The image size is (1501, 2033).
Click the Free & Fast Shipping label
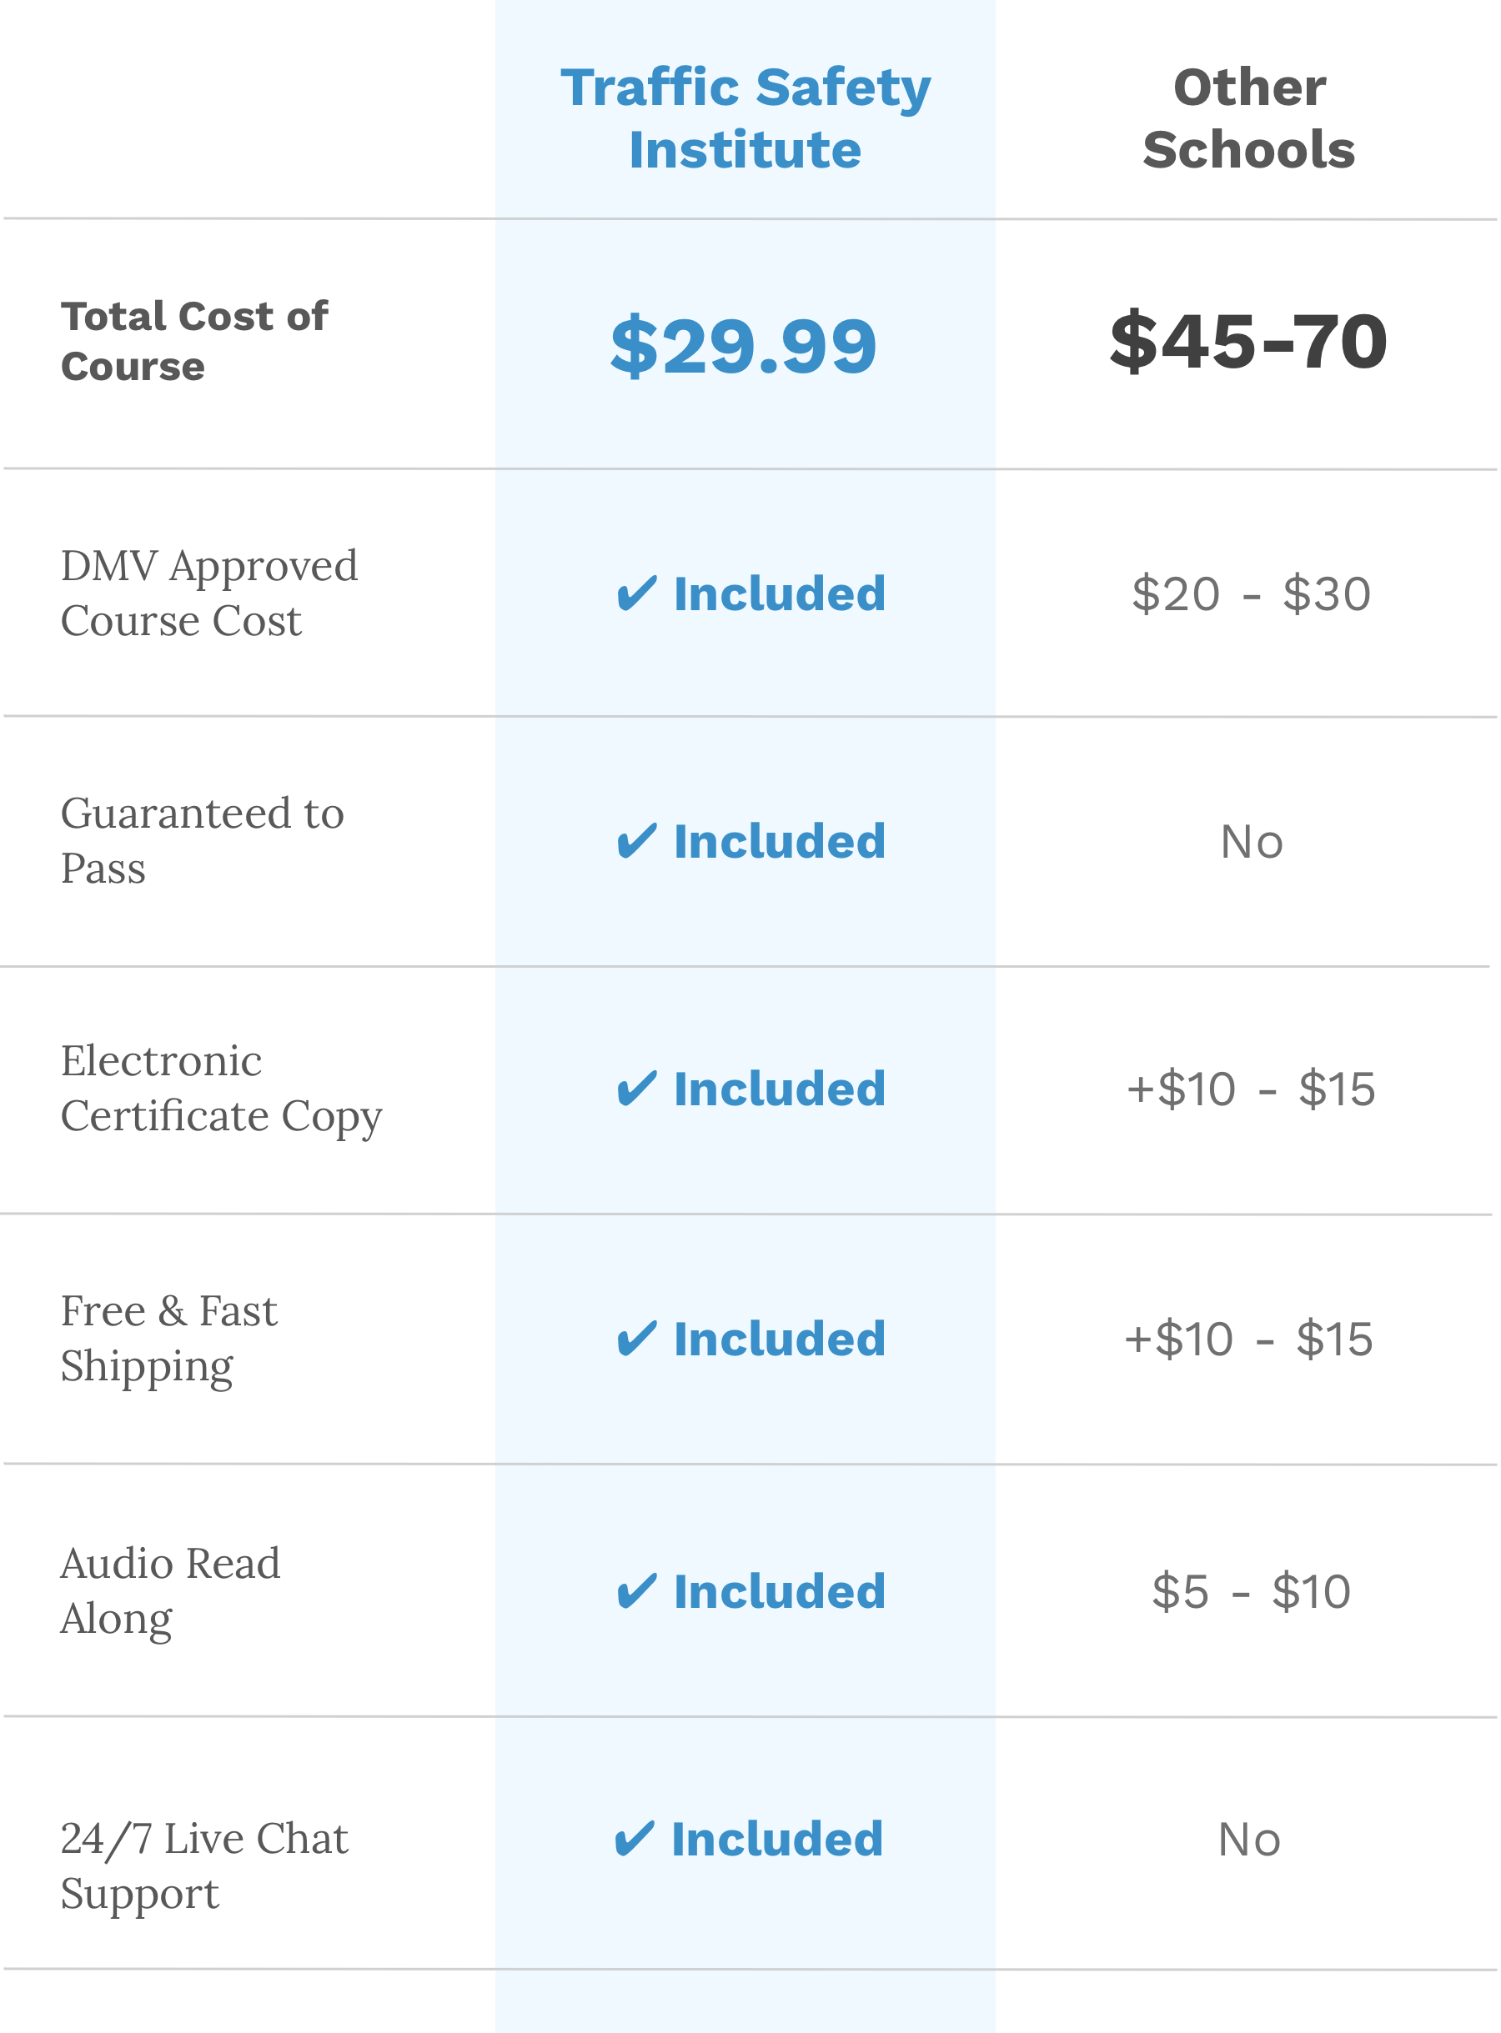(x=169, y=1340)
